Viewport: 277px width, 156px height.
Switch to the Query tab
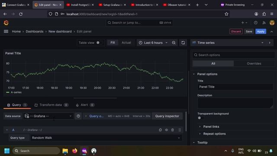click(x=17, y=105)
